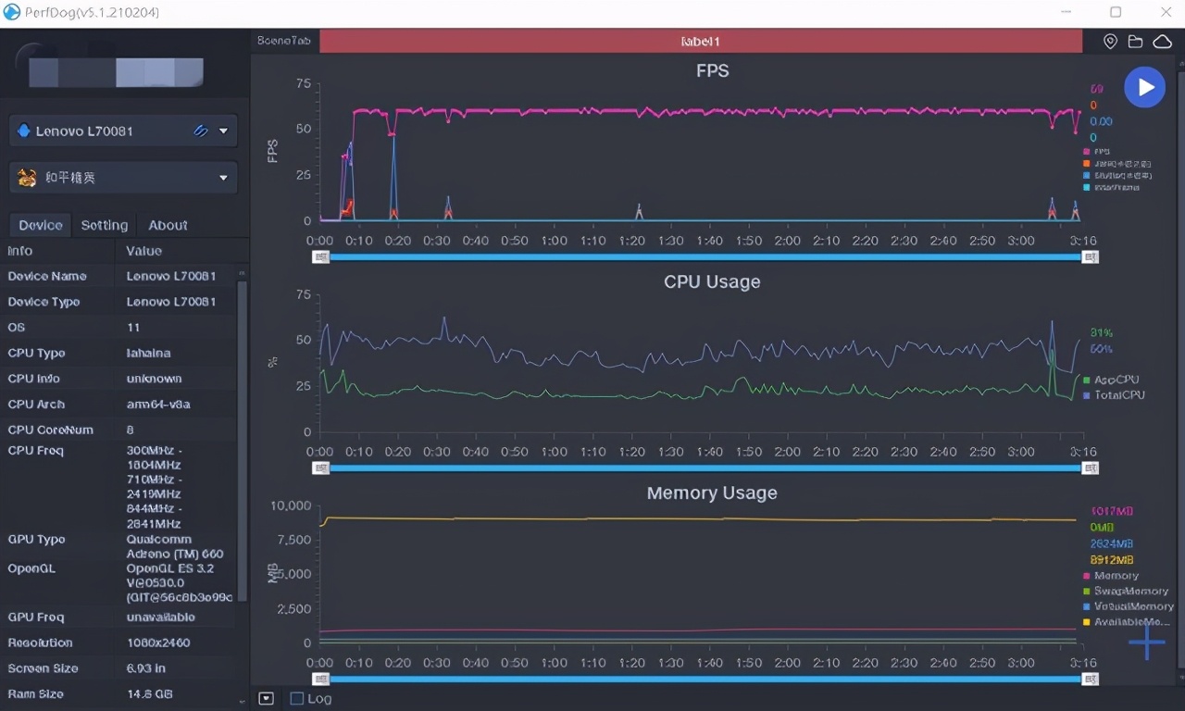Toggle SwapMemory legend entry

point(1126,591)
